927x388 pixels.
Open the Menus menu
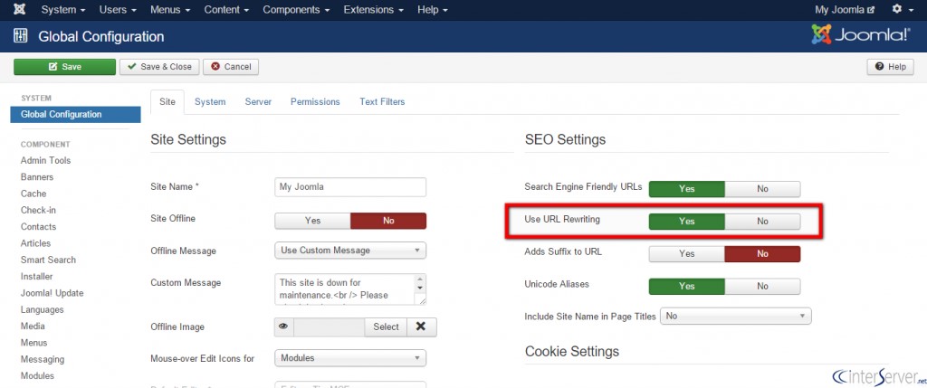pyautogui.click(x=170, y=9)
